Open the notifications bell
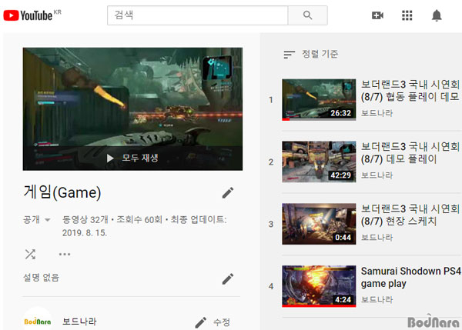 [437, 15]
